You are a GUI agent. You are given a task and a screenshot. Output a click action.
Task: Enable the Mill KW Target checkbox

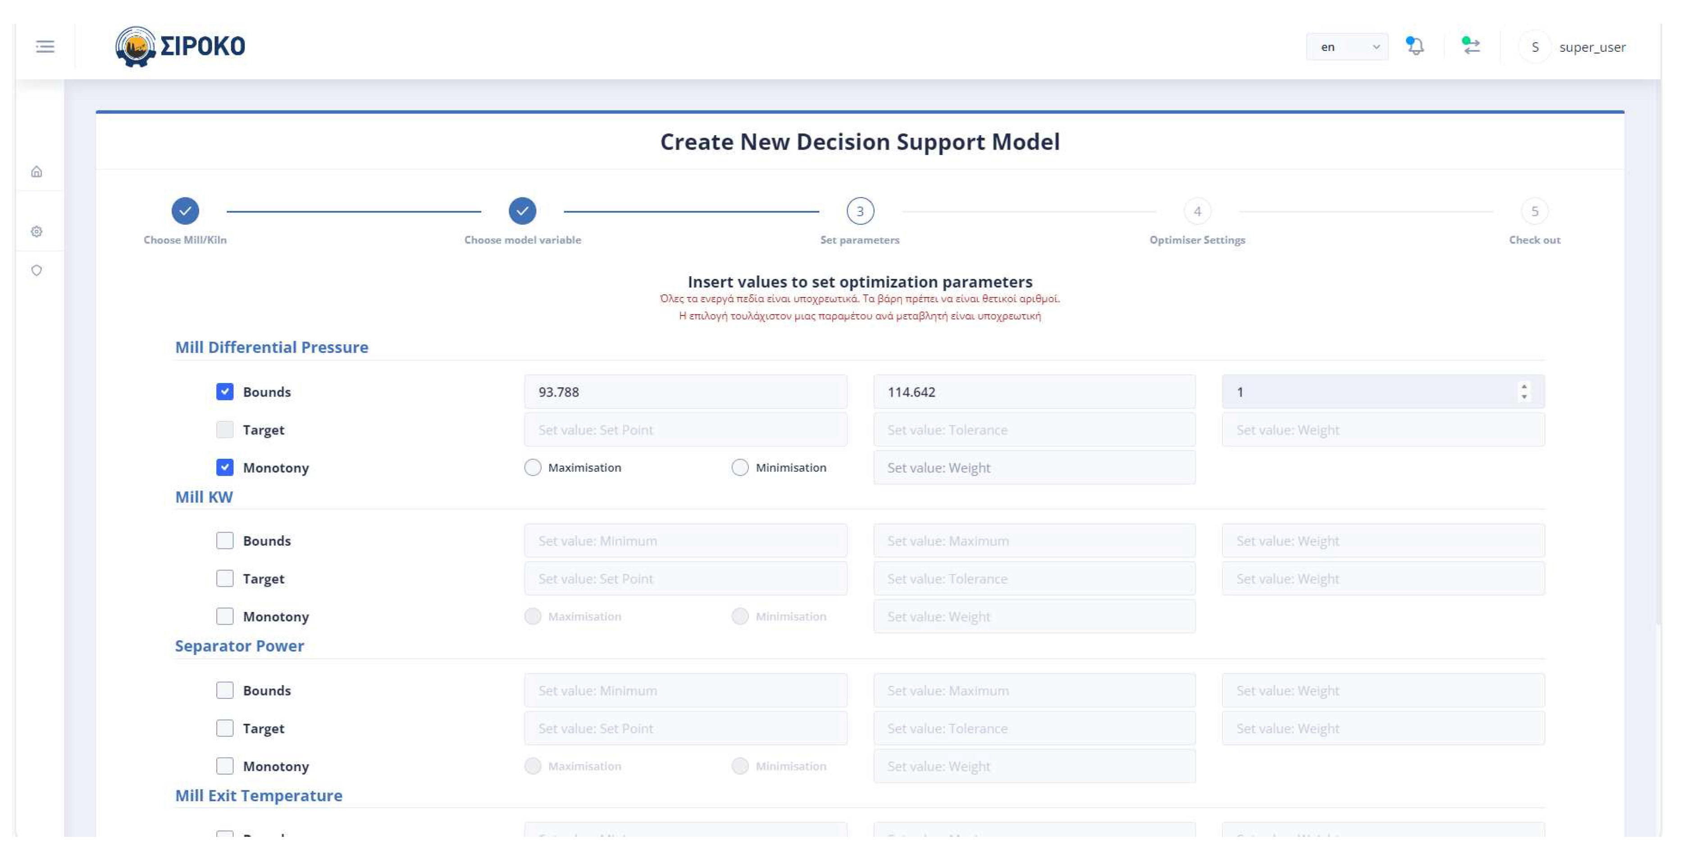point(224,579)
